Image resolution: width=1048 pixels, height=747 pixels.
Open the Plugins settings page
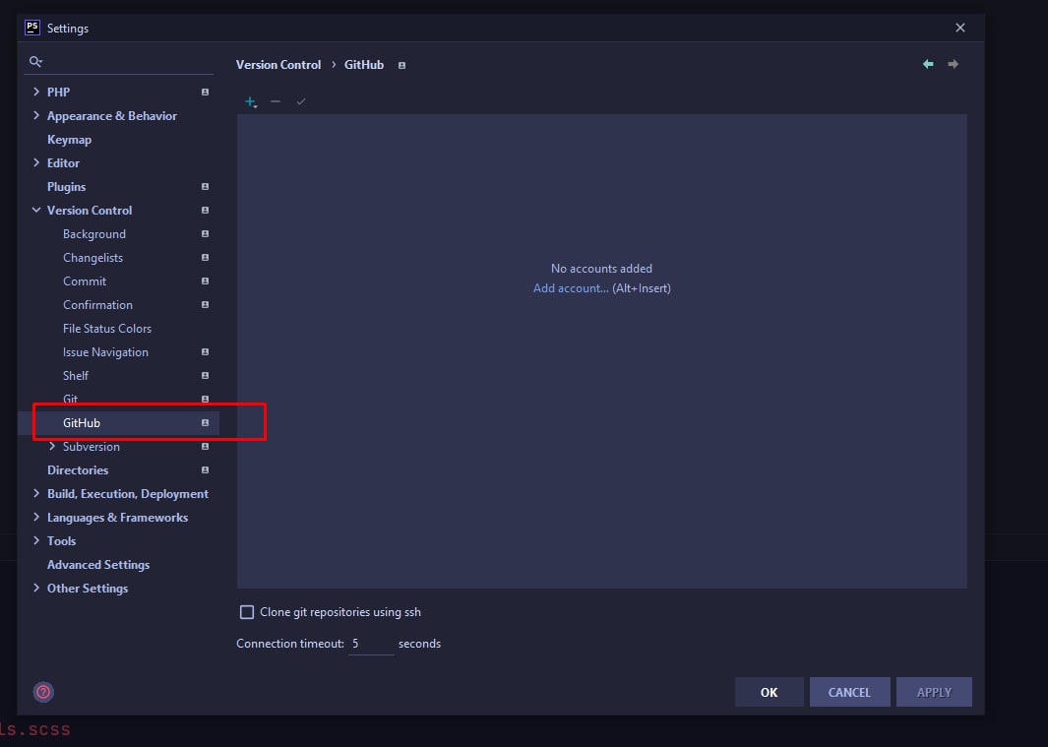click(x=66, y=187)
